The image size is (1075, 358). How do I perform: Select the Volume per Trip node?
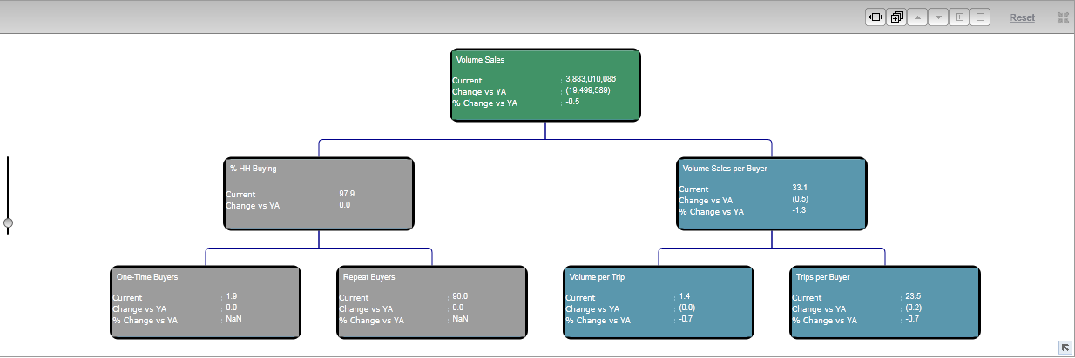point(659,302)
